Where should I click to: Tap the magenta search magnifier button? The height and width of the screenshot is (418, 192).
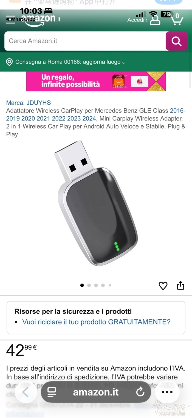pyautogui.click(x=177, y=41)
